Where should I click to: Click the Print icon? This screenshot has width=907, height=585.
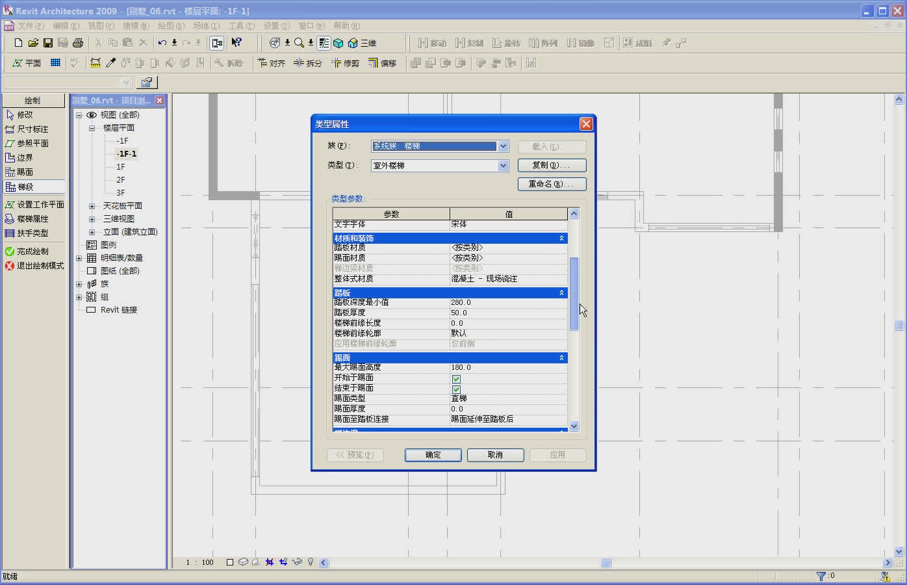click(x=78, y=43)
